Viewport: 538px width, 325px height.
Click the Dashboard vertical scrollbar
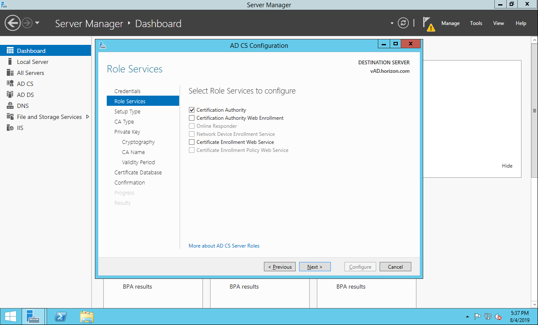[534, 111]
